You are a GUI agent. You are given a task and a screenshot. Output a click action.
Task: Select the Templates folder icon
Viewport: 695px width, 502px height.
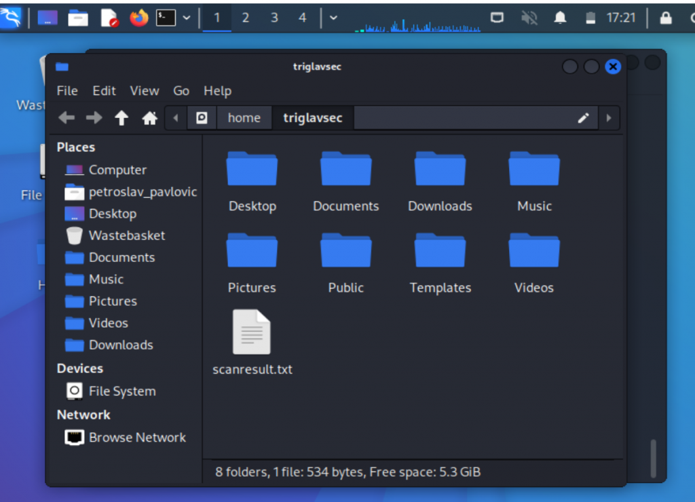click(440, 250)
